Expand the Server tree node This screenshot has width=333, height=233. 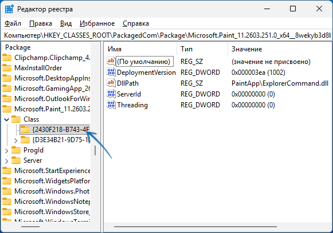coord(6,161)
